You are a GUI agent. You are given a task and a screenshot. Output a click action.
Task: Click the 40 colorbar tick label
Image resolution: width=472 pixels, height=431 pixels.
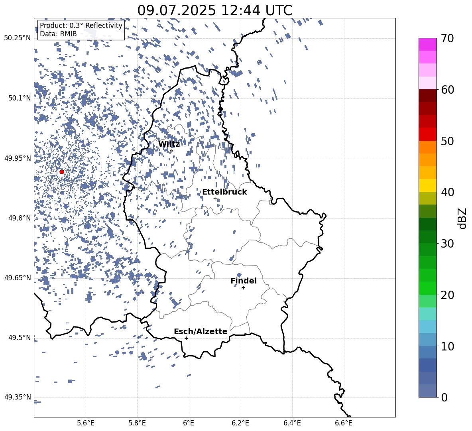pyautogui.click(x=447, y=192)
